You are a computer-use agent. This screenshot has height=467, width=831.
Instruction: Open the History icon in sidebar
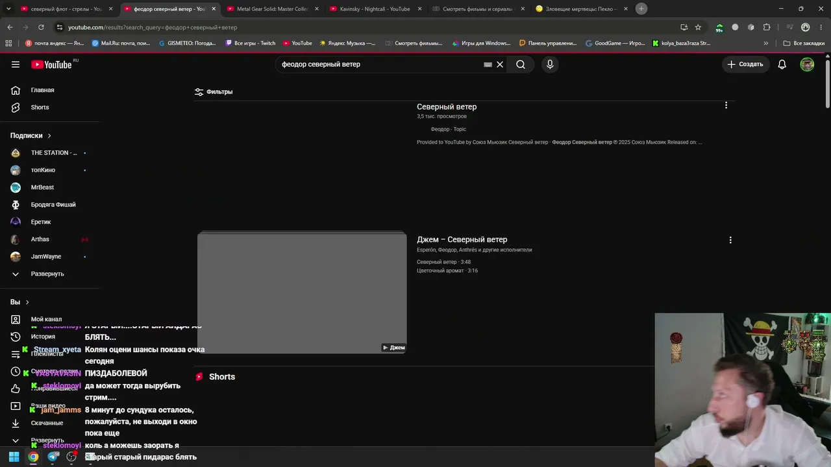coord(16,337)
